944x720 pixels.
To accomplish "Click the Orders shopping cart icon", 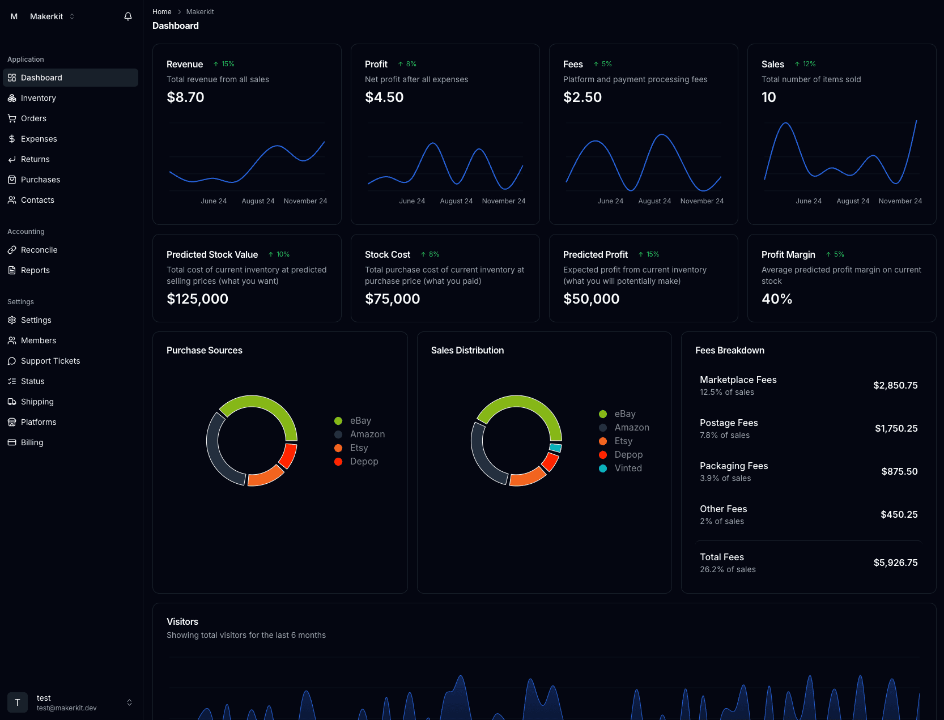I will pyautogui.click(x=12, y=118).
